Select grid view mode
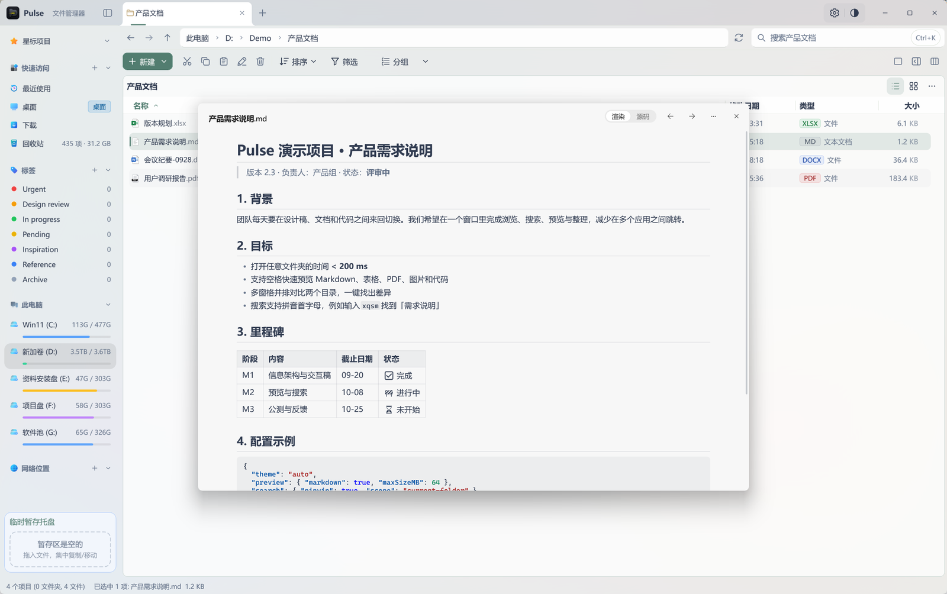947x594 pixels. (914, 86)
